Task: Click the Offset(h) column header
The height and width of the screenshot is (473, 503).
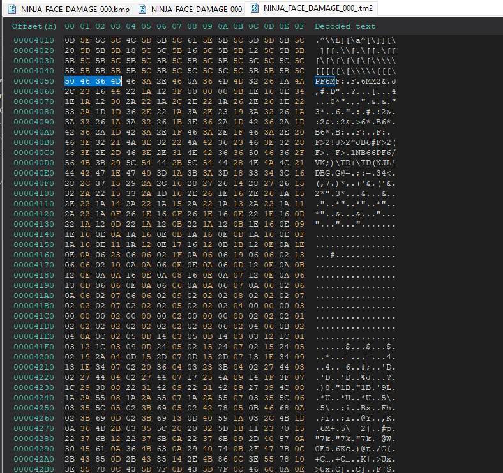Action: pos(34,26)
